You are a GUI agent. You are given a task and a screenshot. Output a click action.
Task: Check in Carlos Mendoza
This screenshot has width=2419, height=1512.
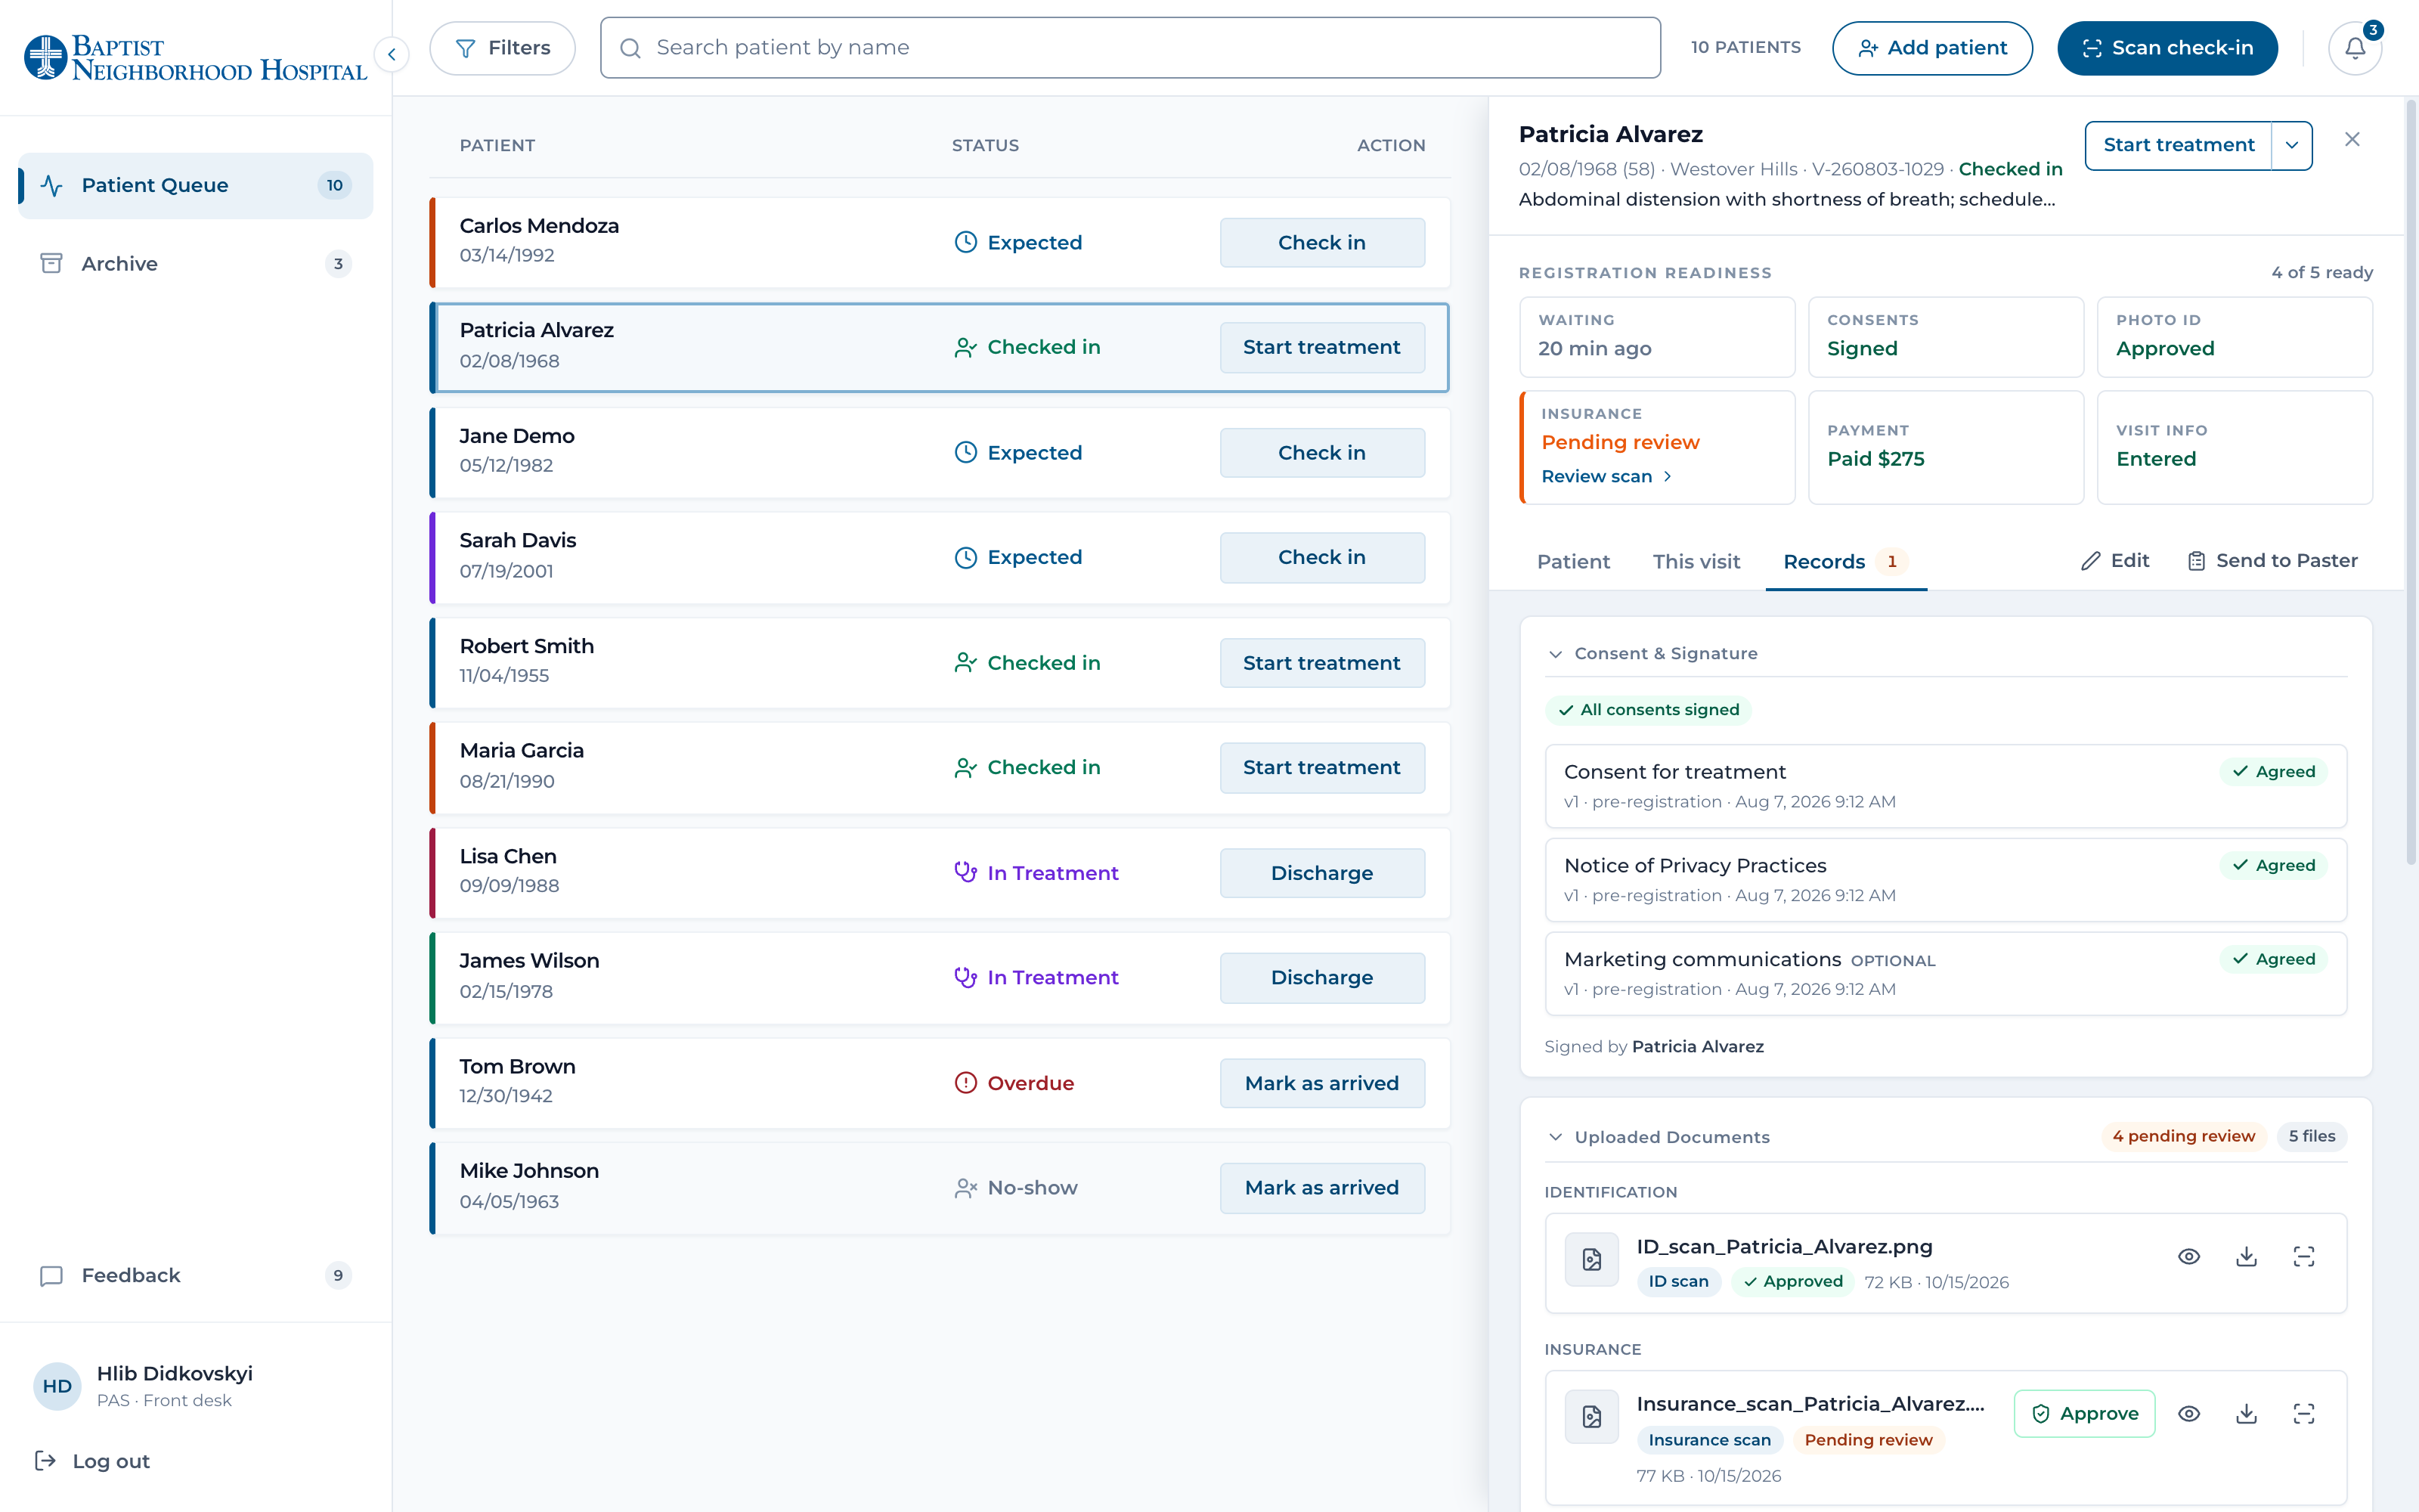coord(1321,243)
